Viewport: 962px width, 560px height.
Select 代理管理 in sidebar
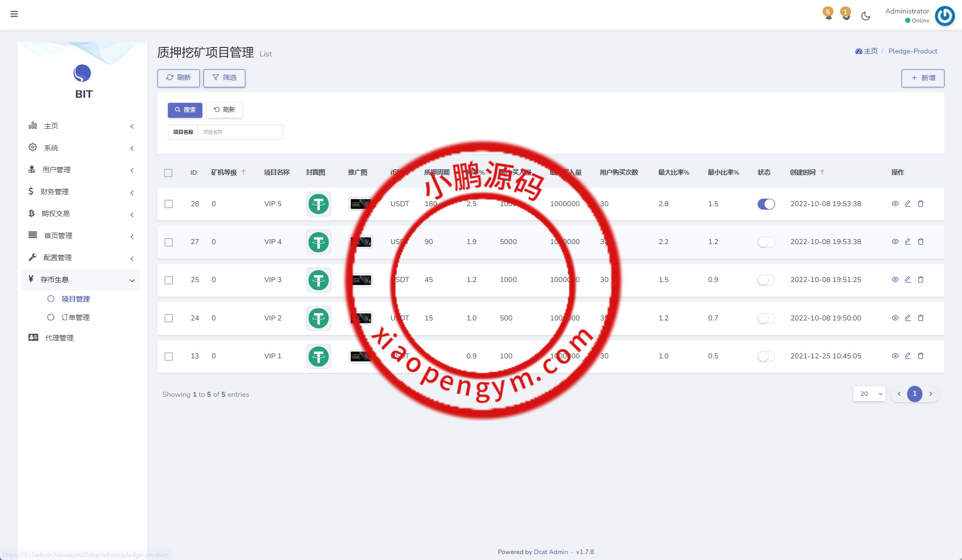pyautogui.click(x=59, y=338)
